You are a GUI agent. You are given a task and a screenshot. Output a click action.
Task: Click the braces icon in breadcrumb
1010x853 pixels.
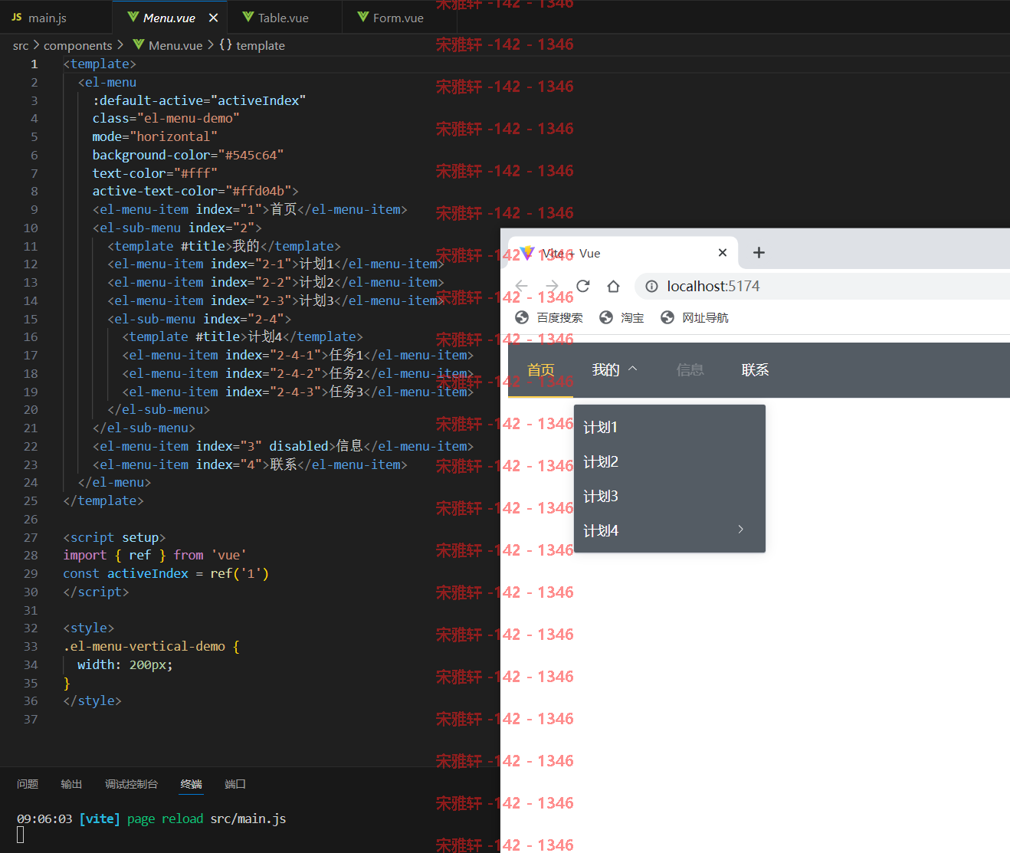click(225, 45)
